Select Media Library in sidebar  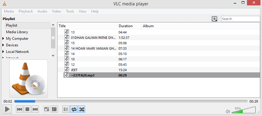coord(17,32)
